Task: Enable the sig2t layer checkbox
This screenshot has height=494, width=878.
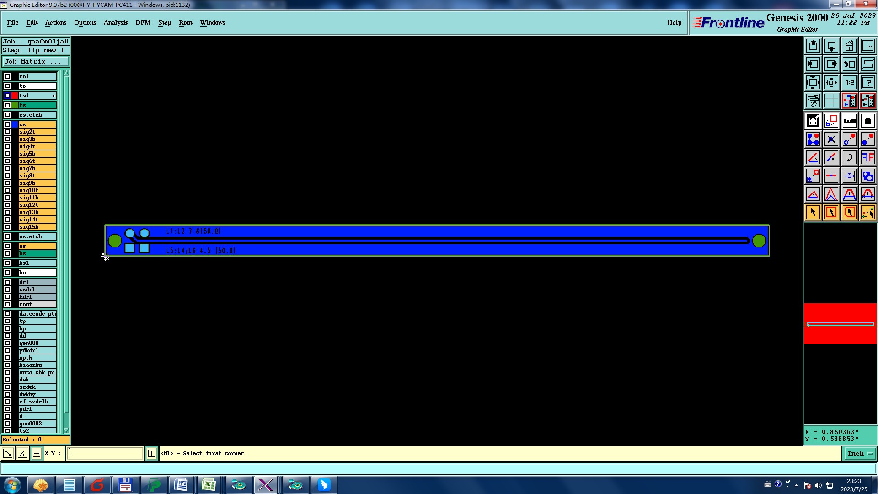Action: tap(7, 132)
